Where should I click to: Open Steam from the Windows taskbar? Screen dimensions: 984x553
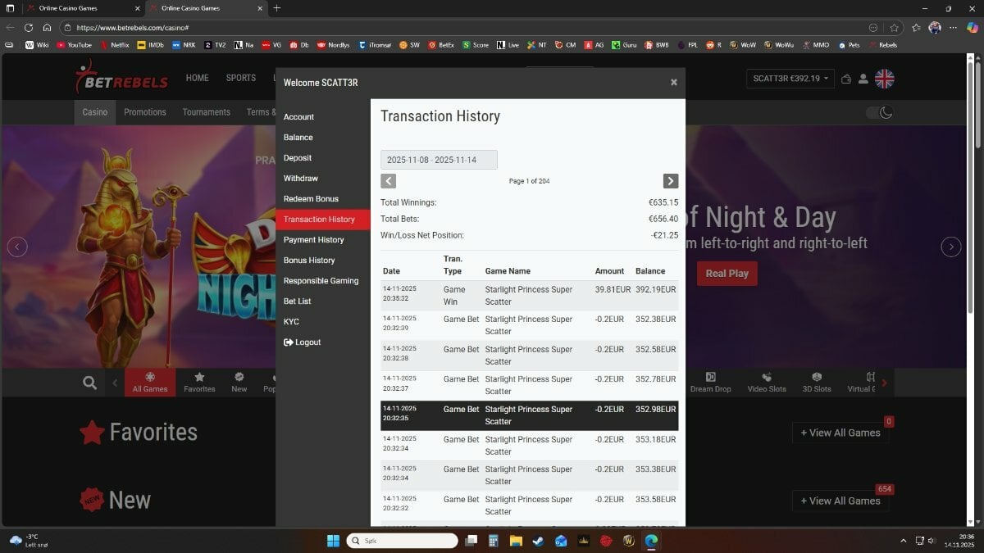click(538, 541)
